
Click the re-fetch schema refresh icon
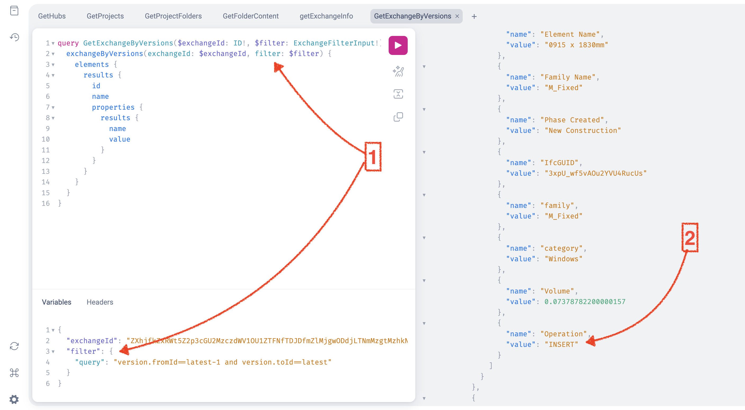[x=14, y=346]
